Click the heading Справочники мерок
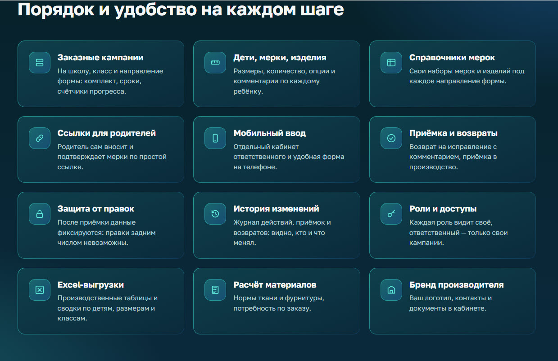This screenshot has height=361, width=558. click(x=452, y=58)
